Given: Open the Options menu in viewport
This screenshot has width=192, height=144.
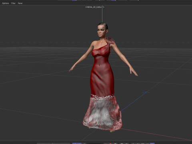Looking at the screenshot, I should (6, 3).
